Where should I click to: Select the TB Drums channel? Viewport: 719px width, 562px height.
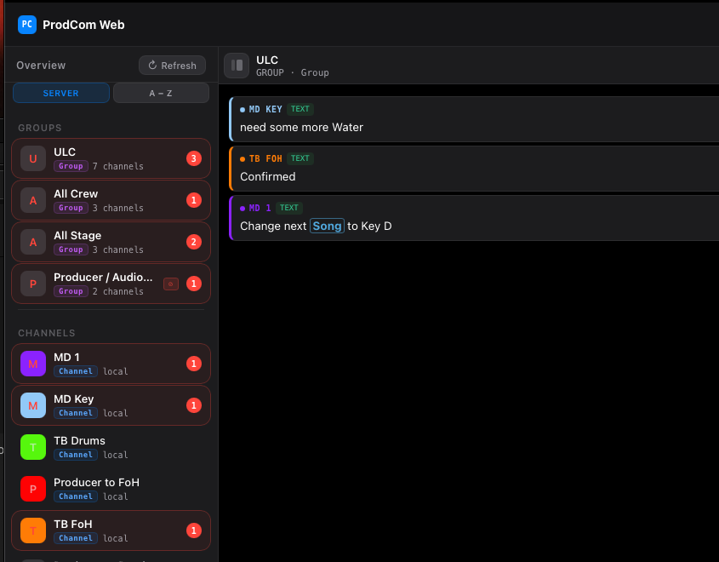tap(111, 447)
